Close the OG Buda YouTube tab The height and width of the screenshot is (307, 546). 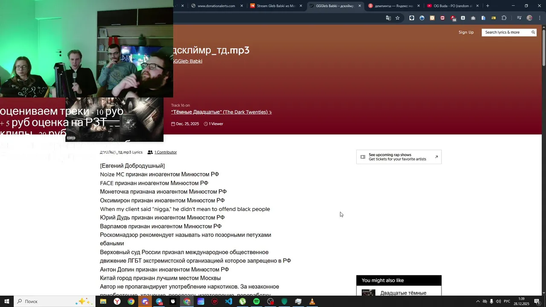point(477,6)
